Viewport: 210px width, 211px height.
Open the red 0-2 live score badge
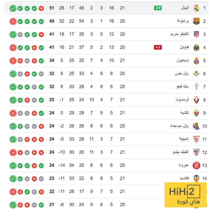click(158, 47)
